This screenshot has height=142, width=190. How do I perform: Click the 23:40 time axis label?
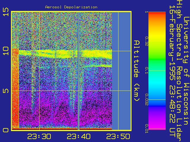[79, 137]
